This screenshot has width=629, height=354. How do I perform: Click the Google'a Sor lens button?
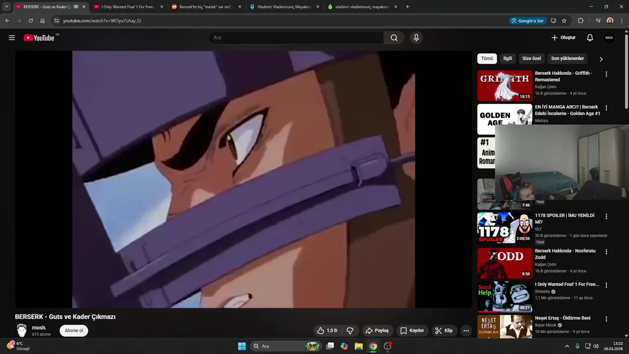tap(528, 21)
